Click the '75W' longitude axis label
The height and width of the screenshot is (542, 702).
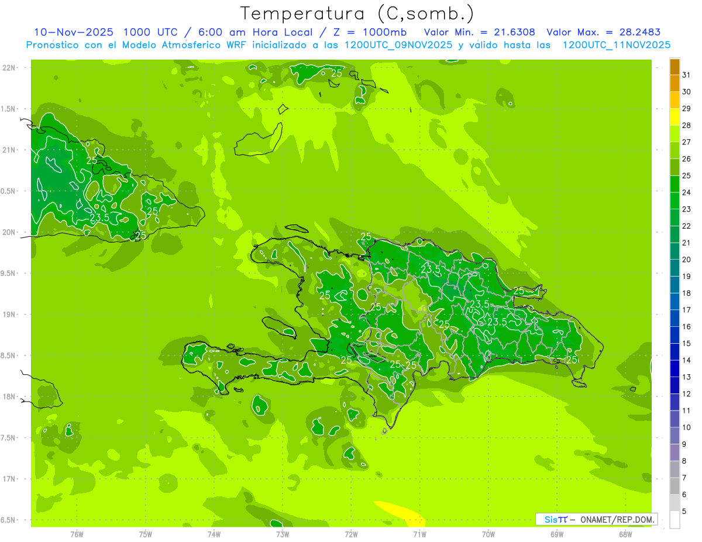(146, 534)
